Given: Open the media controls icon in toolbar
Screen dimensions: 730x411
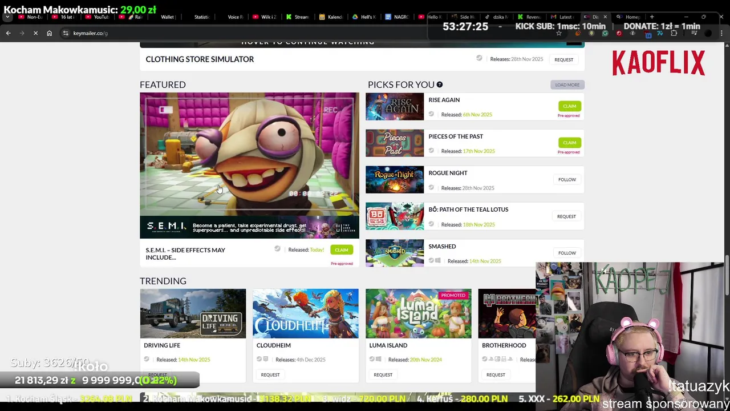Looking at the screenshot, I should [694, 33].
